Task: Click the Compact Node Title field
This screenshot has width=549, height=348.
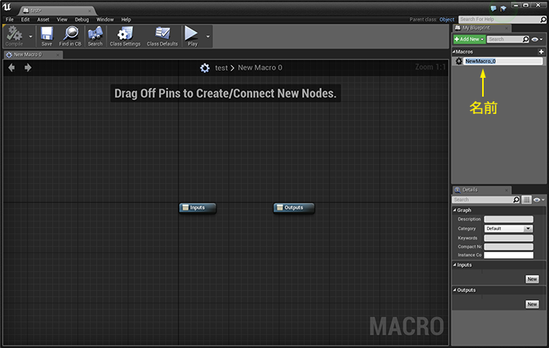Action: (508, 247)
